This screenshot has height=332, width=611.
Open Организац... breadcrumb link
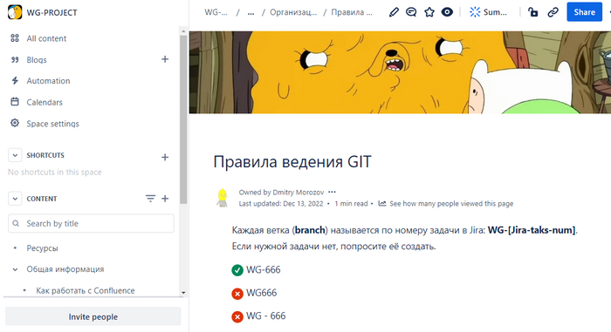click(x=293, y=12)
